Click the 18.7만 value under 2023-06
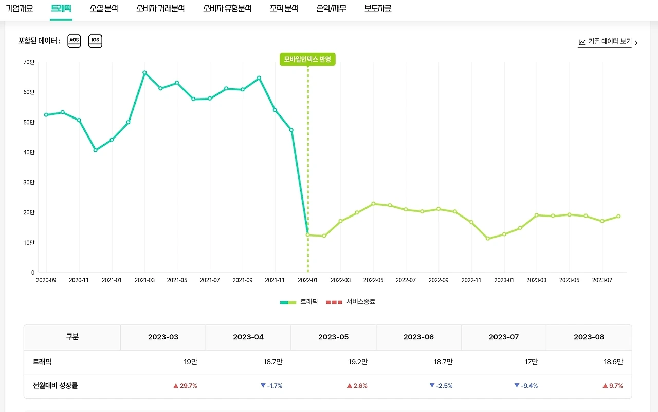 (x=443, y=362)
